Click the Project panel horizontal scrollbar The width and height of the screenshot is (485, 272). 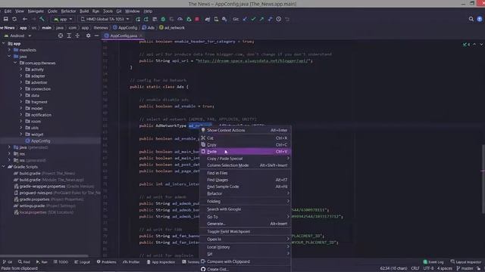pos(44,256)
